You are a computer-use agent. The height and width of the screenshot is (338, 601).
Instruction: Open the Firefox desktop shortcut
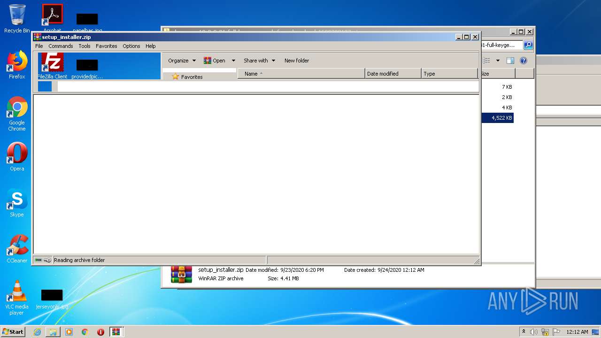17,65
